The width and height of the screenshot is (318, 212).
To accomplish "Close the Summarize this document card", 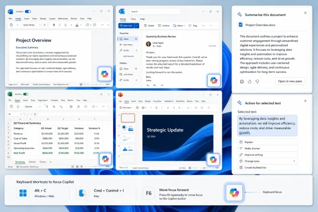I will [x=305, y=13].
